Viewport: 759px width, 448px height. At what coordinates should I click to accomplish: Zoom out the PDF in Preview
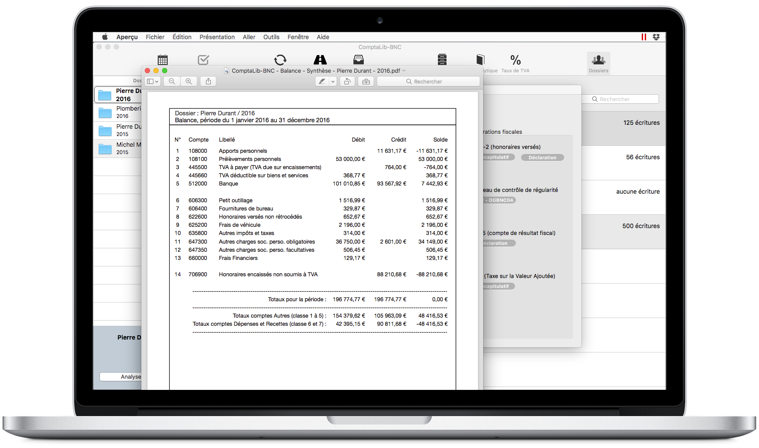pyautogui.click(x=172, y=81)
